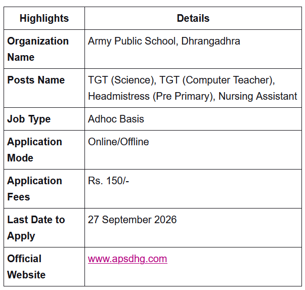Image resolution: width=305 pixels, height=290 pixels.
Task: Click Headmistress (Pre Primary) text line
Action: coord(150,96)
